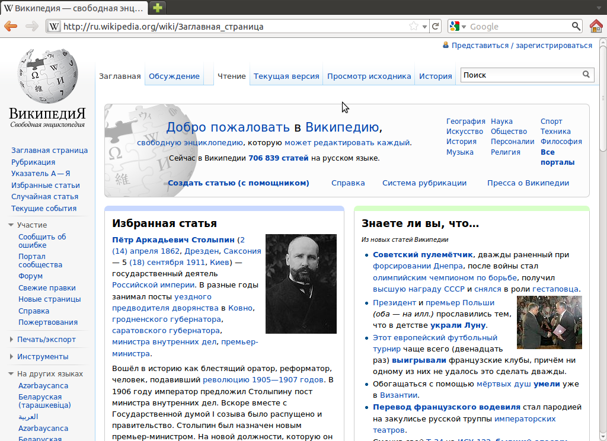This screenshot has width=607, height=441.
Task: Go to browser home page icon
Action: [596, 26]
